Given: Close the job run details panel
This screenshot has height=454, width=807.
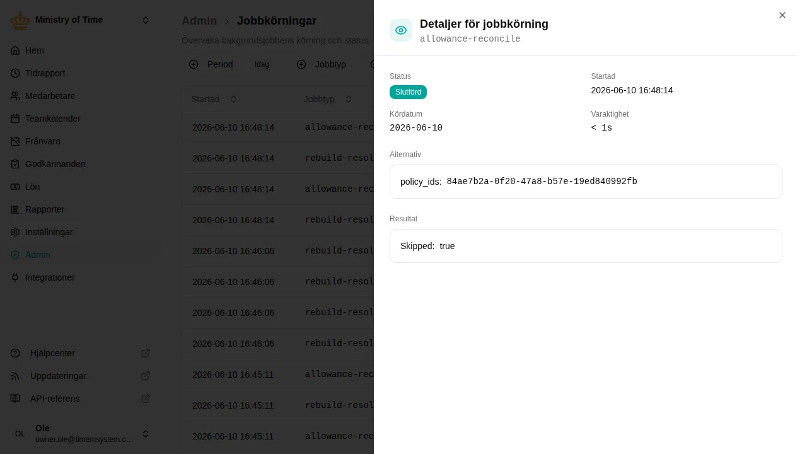Looking at the screenshot, I should click(x=782, y=15).
